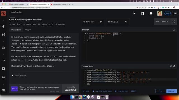
Task: Open the History menu
Action: pyautogui.click(x=24, y=1)
